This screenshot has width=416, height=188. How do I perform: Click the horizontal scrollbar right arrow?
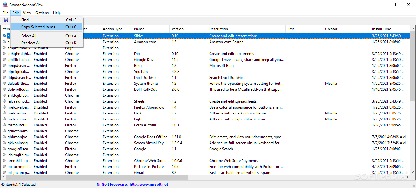(408, 177)
